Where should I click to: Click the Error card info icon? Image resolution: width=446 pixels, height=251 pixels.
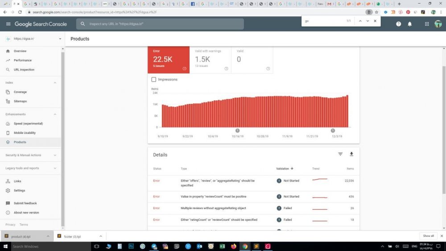184,69
